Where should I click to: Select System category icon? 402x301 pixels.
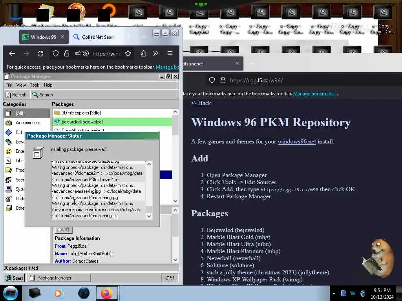9,189
